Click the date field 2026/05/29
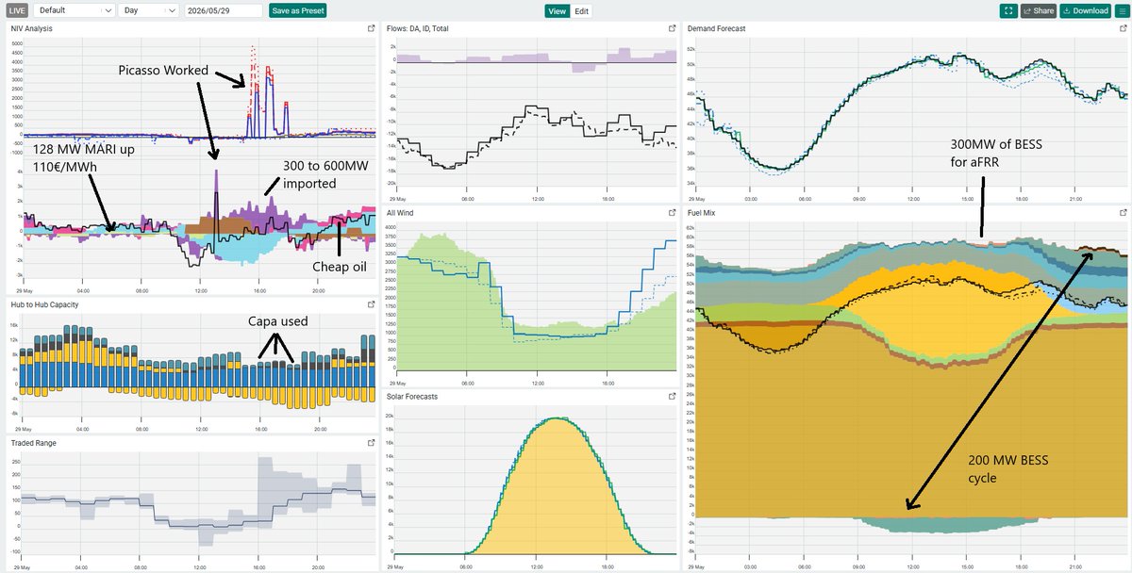Screen dimensions: 1132x573 click(x=223, y=11)
